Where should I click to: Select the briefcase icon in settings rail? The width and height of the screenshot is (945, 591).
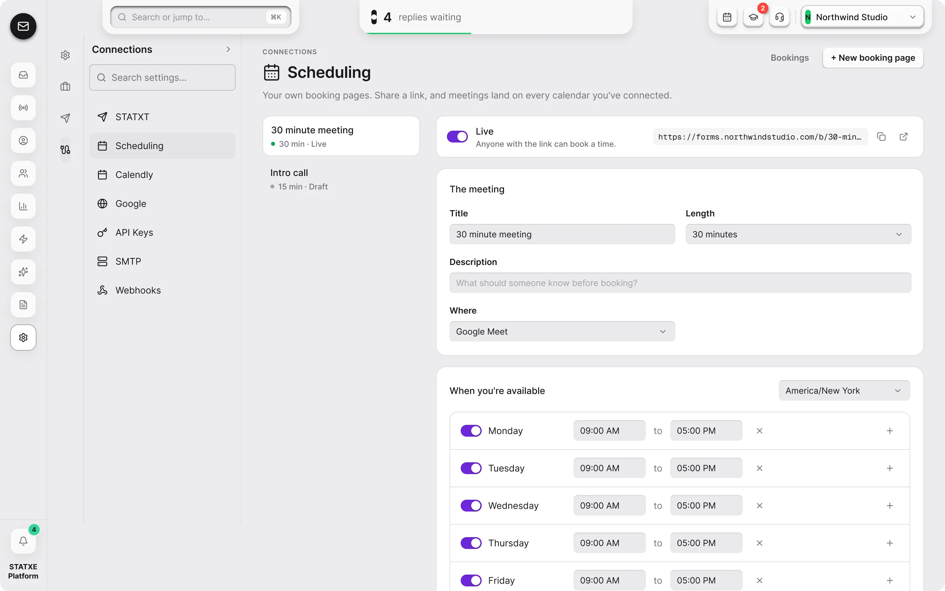pyautogui.click(x=65, y=86)
